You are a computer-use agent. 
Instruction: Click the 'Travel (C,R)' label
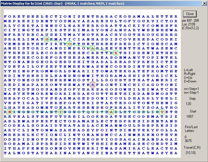tap(192, 148)
